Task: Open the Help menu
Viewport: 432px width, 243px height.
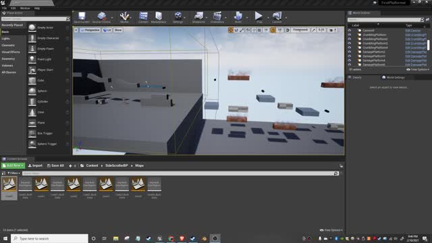Action: tap(37, 8)
